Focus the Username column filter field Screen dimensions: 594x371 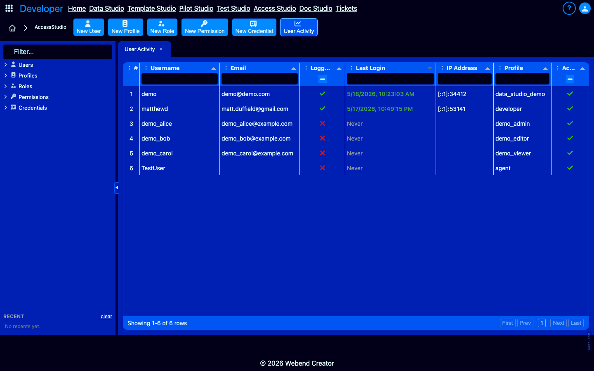click(179, 79)
